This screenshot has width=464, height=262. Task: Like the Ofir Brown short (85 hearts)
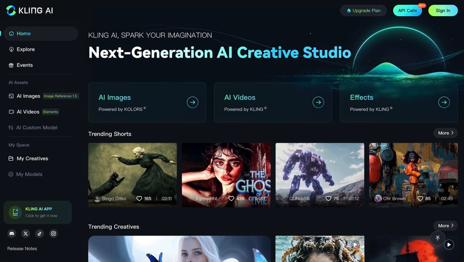point(420,198)
